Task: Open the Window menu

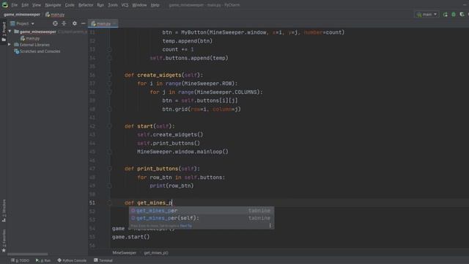Action: pyautogui.click(x=139, y=5)
